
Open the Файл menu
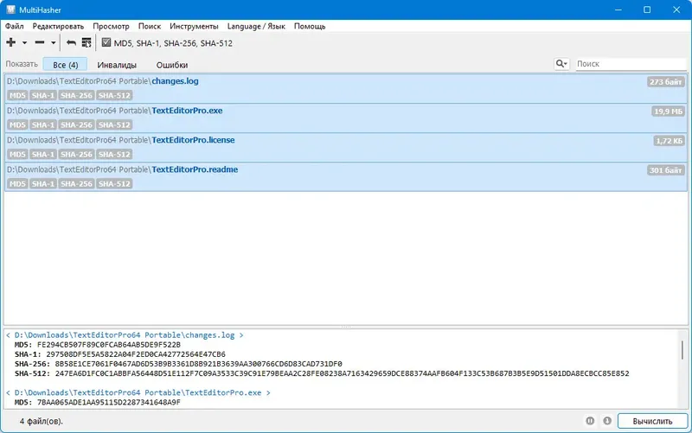pos(15,27)
